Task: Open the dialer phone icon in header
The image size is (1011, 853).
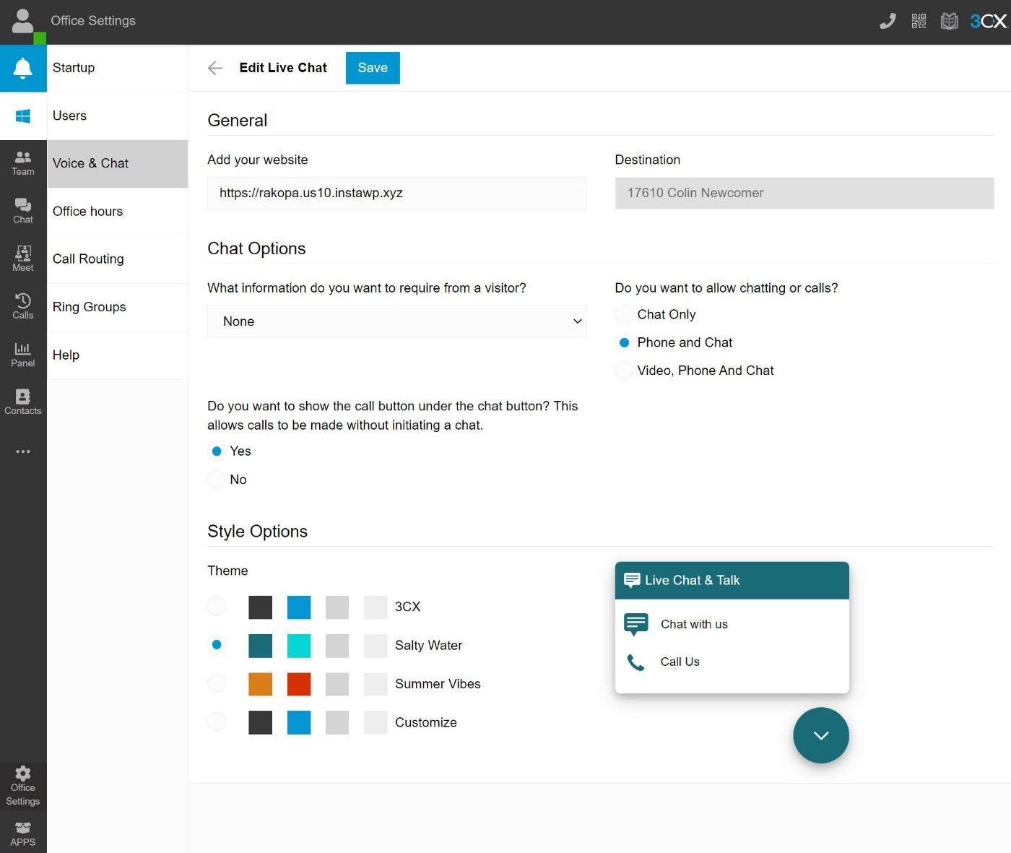Action: [x=888, y=21]
